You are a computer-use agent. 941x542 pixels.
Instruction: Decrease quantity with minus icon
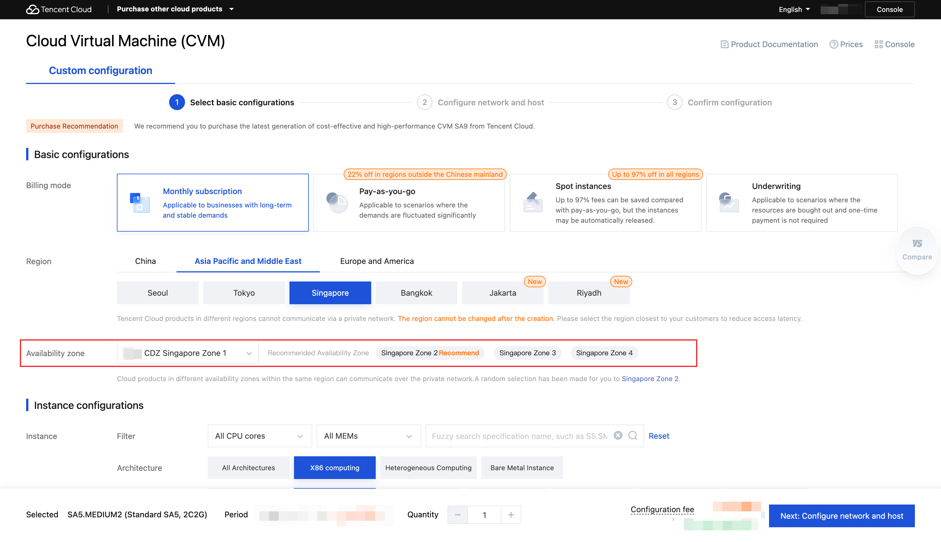pyautogui.click(x=457, y=514)
